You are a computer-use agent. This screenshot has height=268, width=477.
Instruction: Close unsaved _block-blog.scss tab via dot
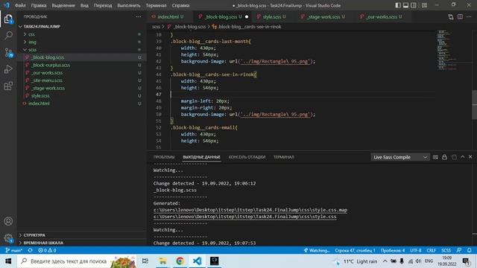pos(247,16)
